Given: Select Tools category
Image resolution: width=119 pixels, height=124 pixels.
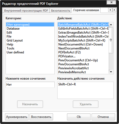Looking at the screenshot, I should (30, 48).
